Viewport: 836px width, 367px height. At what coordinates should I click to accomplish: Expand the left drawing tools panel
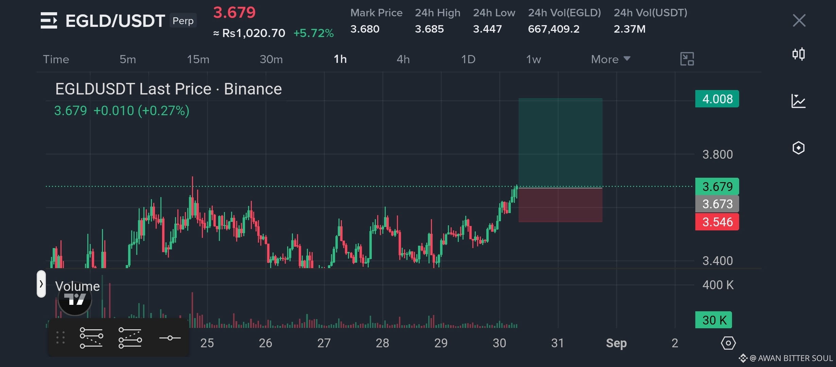[x=41, y=284]
